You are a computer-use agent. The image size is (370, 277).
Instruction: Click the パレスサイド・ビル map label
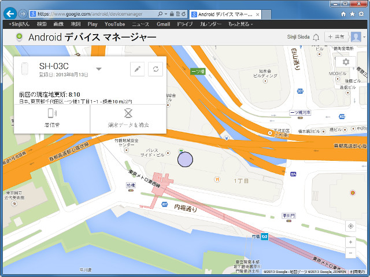pos(152,153)
